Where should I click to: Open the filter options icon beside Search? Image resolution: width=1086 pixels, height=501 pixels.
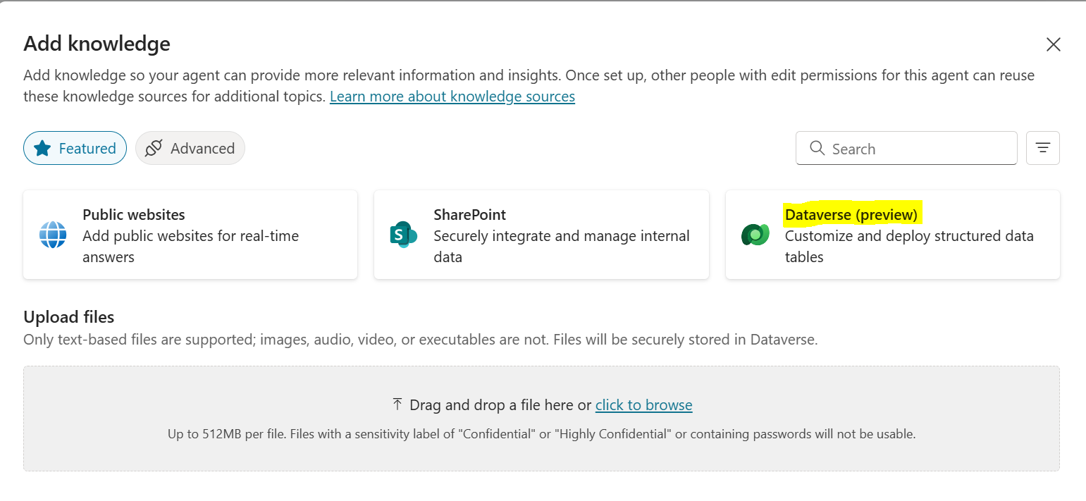coord(1042,148)
